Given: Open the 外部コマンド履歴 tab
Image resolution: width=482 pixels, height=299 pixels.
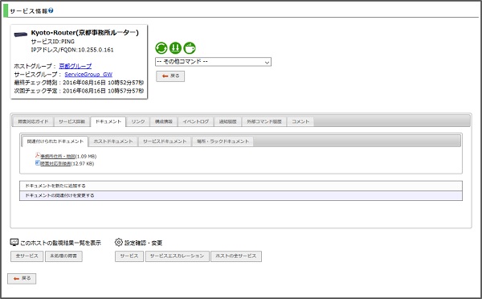Looking at the screenshot, I should pyautogui.click(x=264, y=122).
